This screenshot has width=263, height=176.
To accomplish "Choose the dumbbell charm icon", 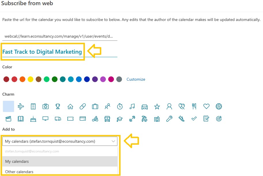I will (132, 119).
